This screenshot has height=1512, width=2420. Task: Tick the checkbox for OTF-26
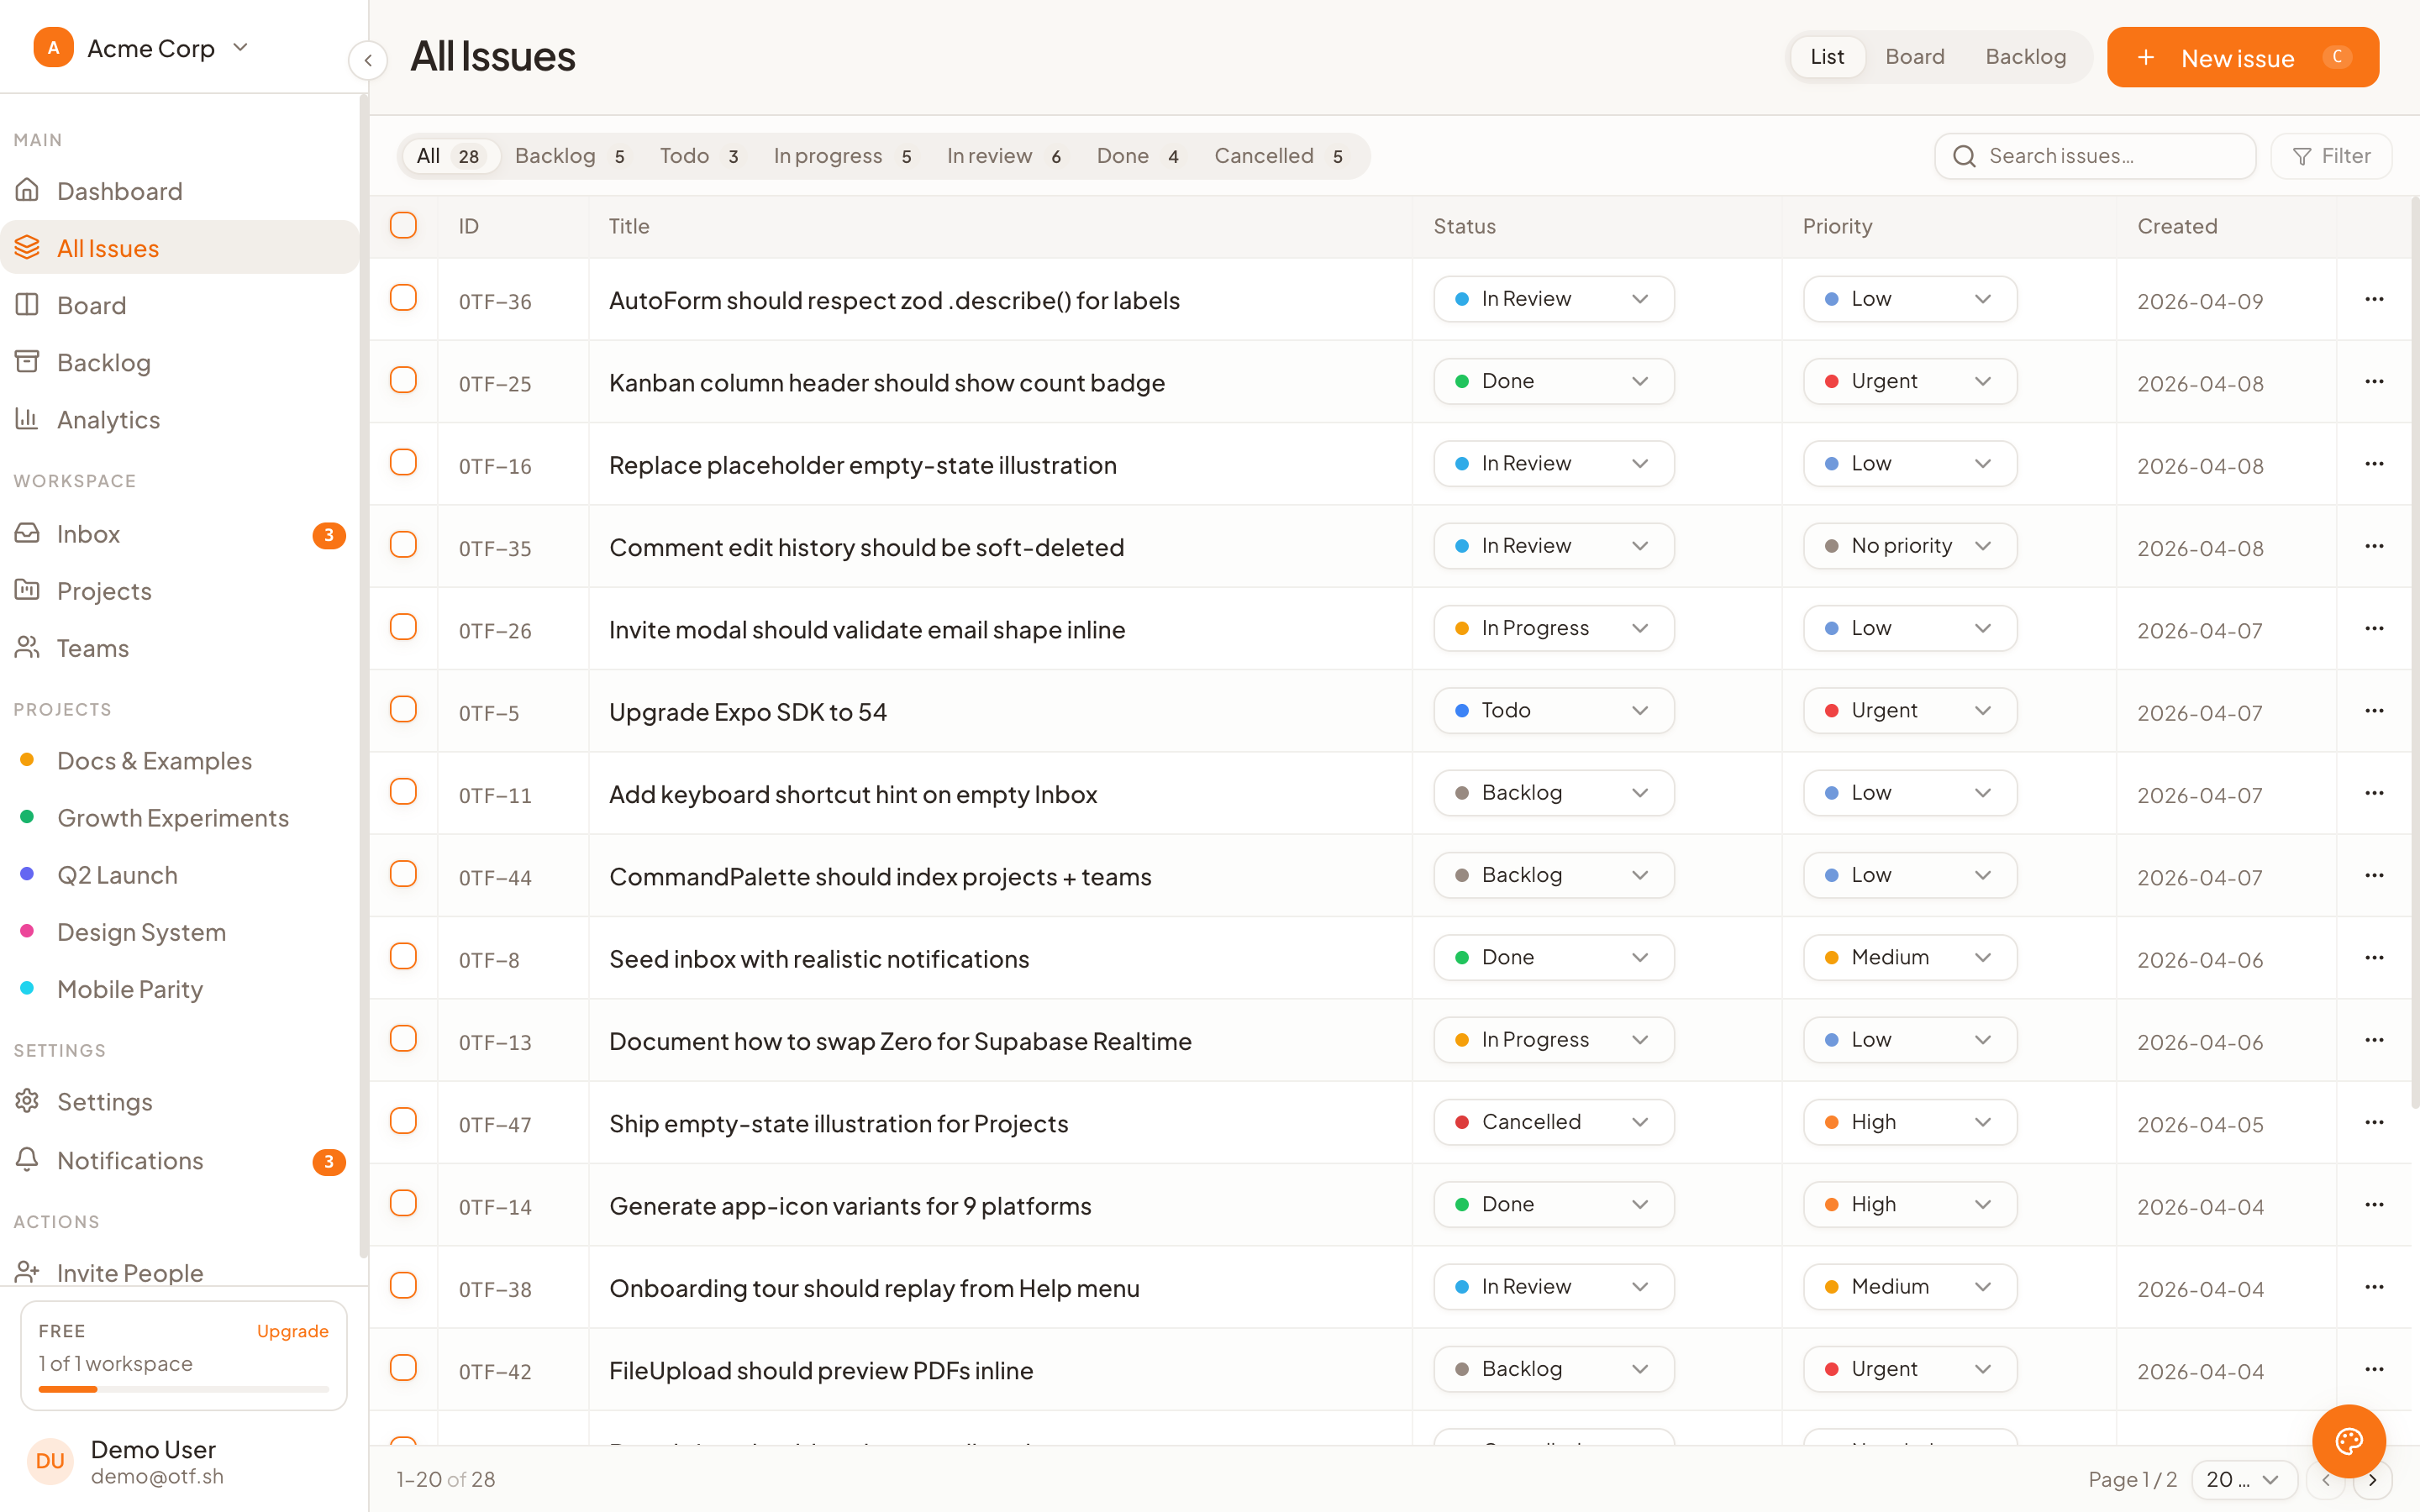pos(403,627)
